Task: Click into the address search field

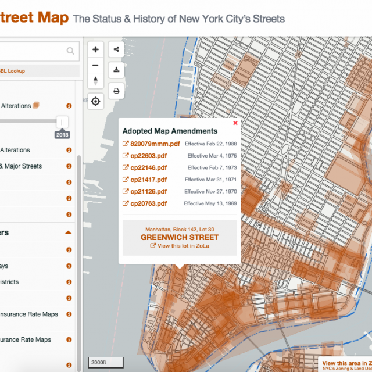Action: point(32,51)
